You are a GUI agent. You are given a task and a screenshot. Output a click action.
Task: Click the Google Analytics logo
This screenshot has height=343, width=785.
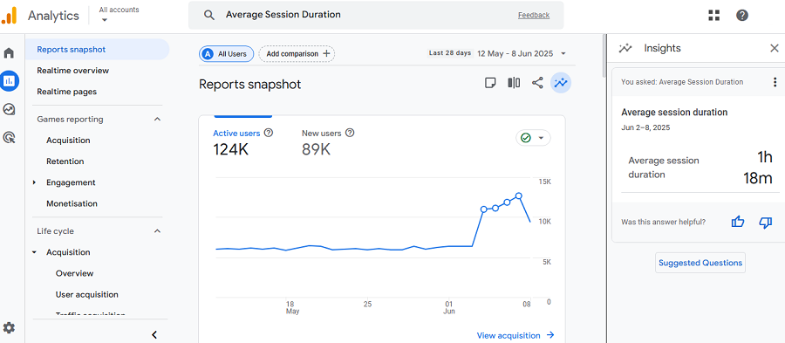click(x=9, y=15)
